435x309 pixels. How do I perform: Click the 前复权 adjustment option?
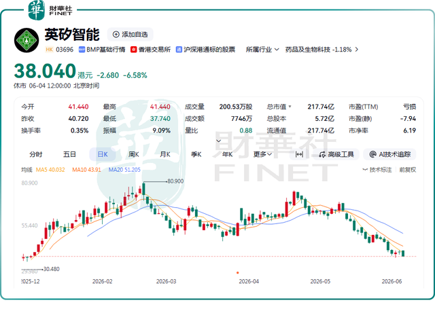(408, 170)
